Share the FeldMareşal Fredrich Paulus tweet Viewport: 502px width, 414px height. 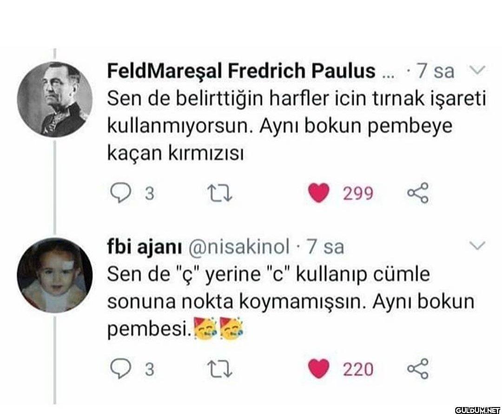417,193
